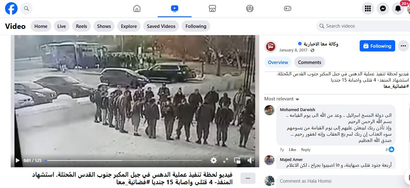Open the Groups icon in the top navigation
Viewport: 410px width, 188px height.
pyautogui.click(x=250, y=8)
